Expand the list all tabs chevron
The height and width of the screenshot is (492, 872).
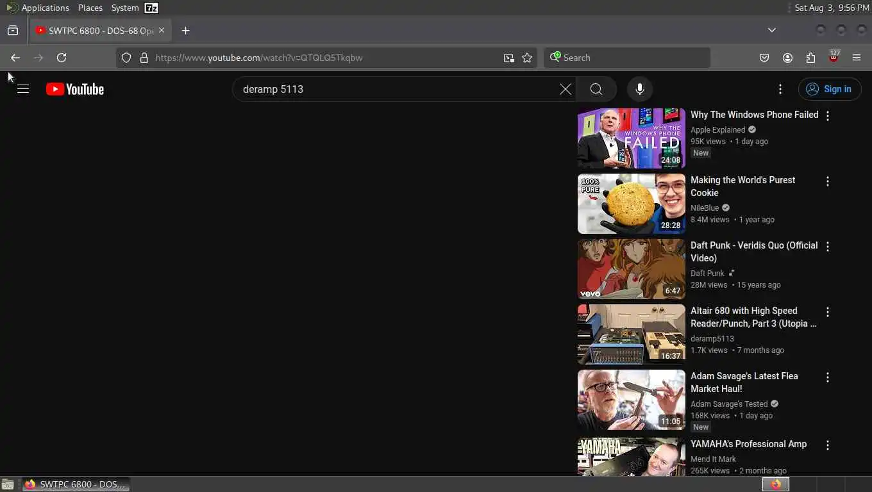click(x=772, y=30)
